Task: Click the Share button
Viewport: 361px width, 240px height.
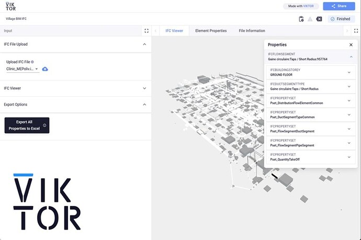Action: tap(339, 6)
